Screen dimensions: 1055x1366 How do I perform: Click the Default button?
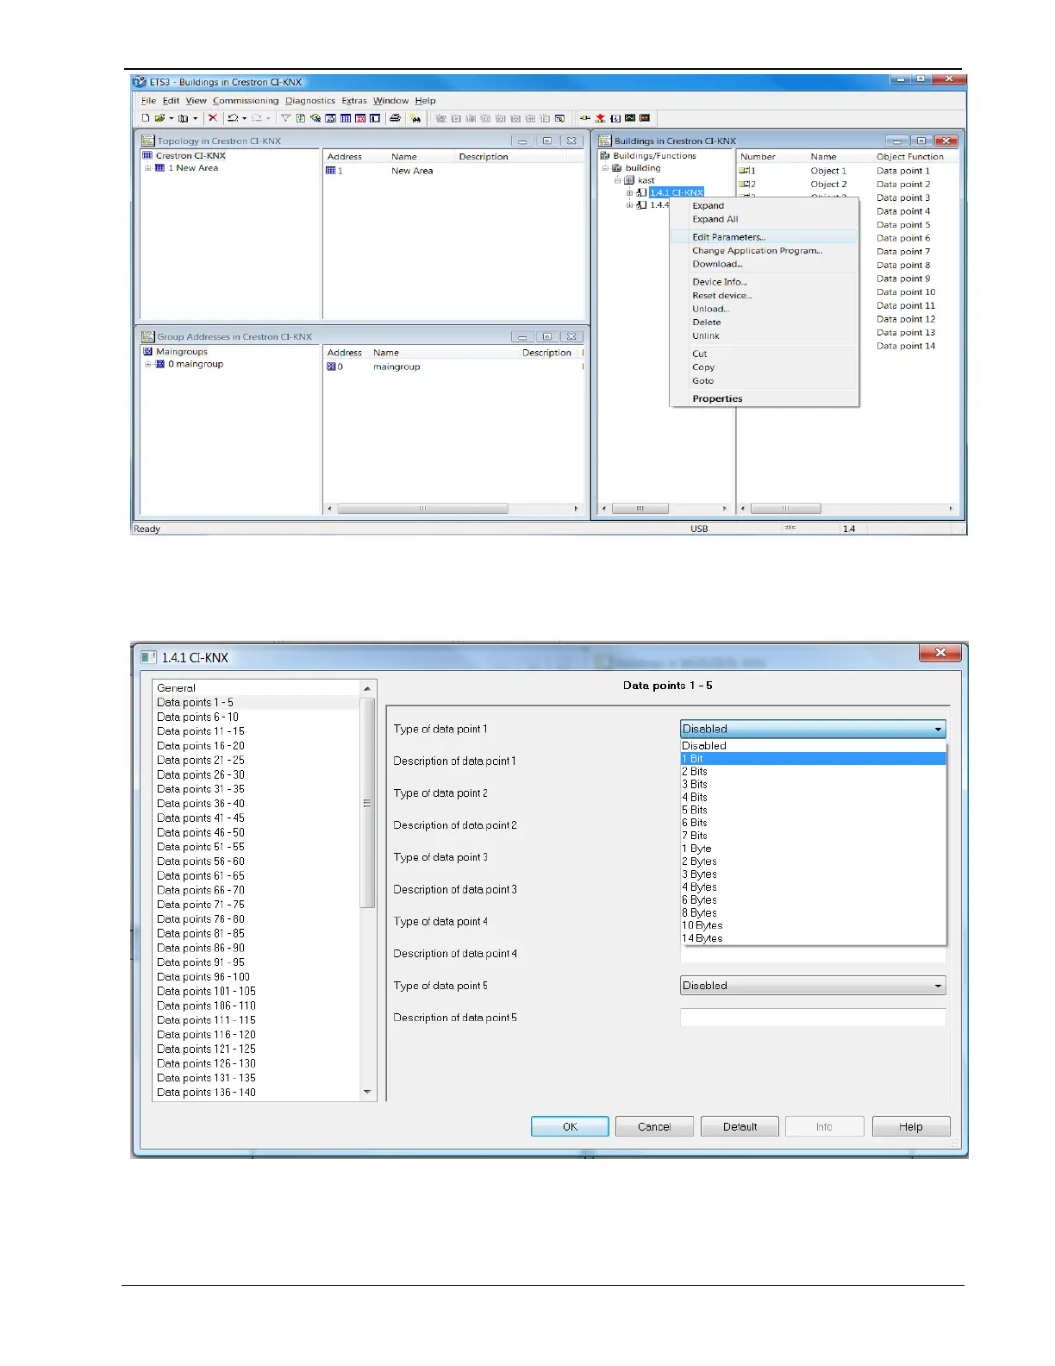point(740,1127)
